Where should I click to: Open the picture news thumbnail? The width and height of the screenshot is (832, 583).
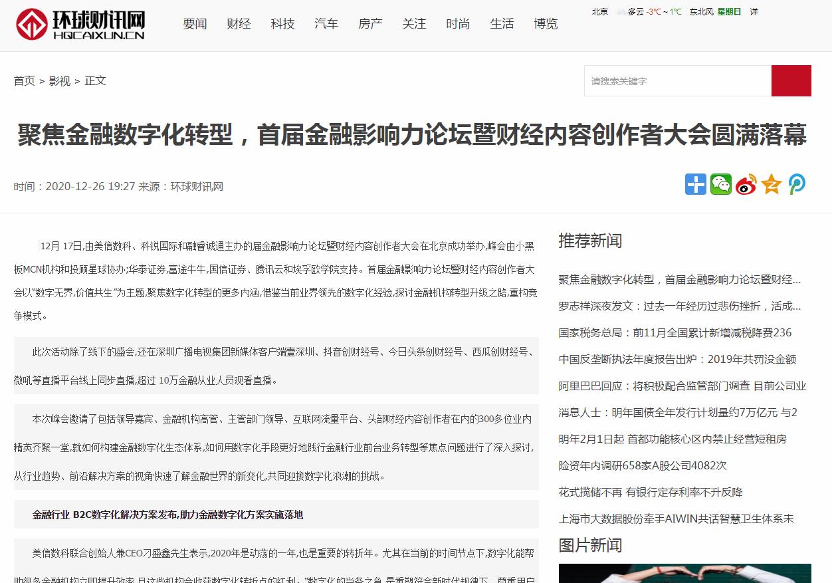pyautogui.click(x=684, y=573)
